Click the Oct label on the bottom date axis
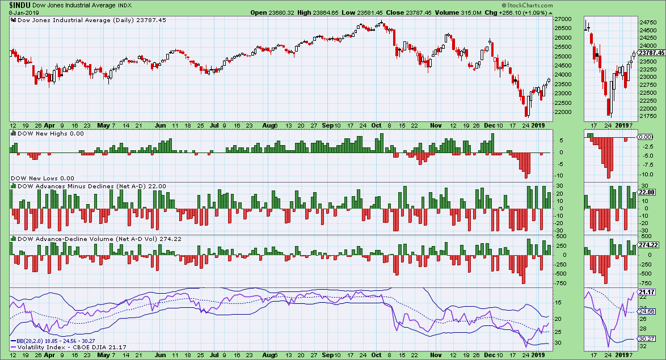666x360 pixels. (x=376, y=355)
